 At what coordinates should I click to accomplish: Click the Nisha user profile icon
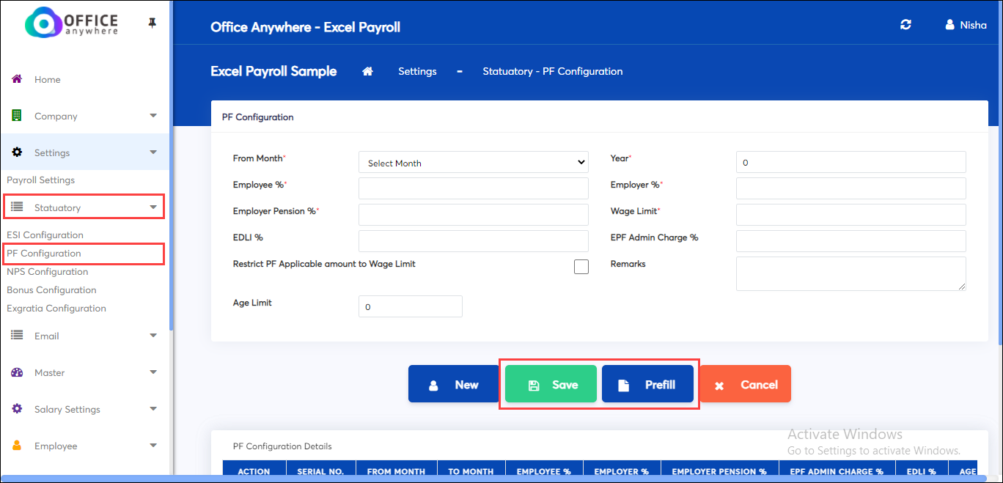(x=950, y=25)
